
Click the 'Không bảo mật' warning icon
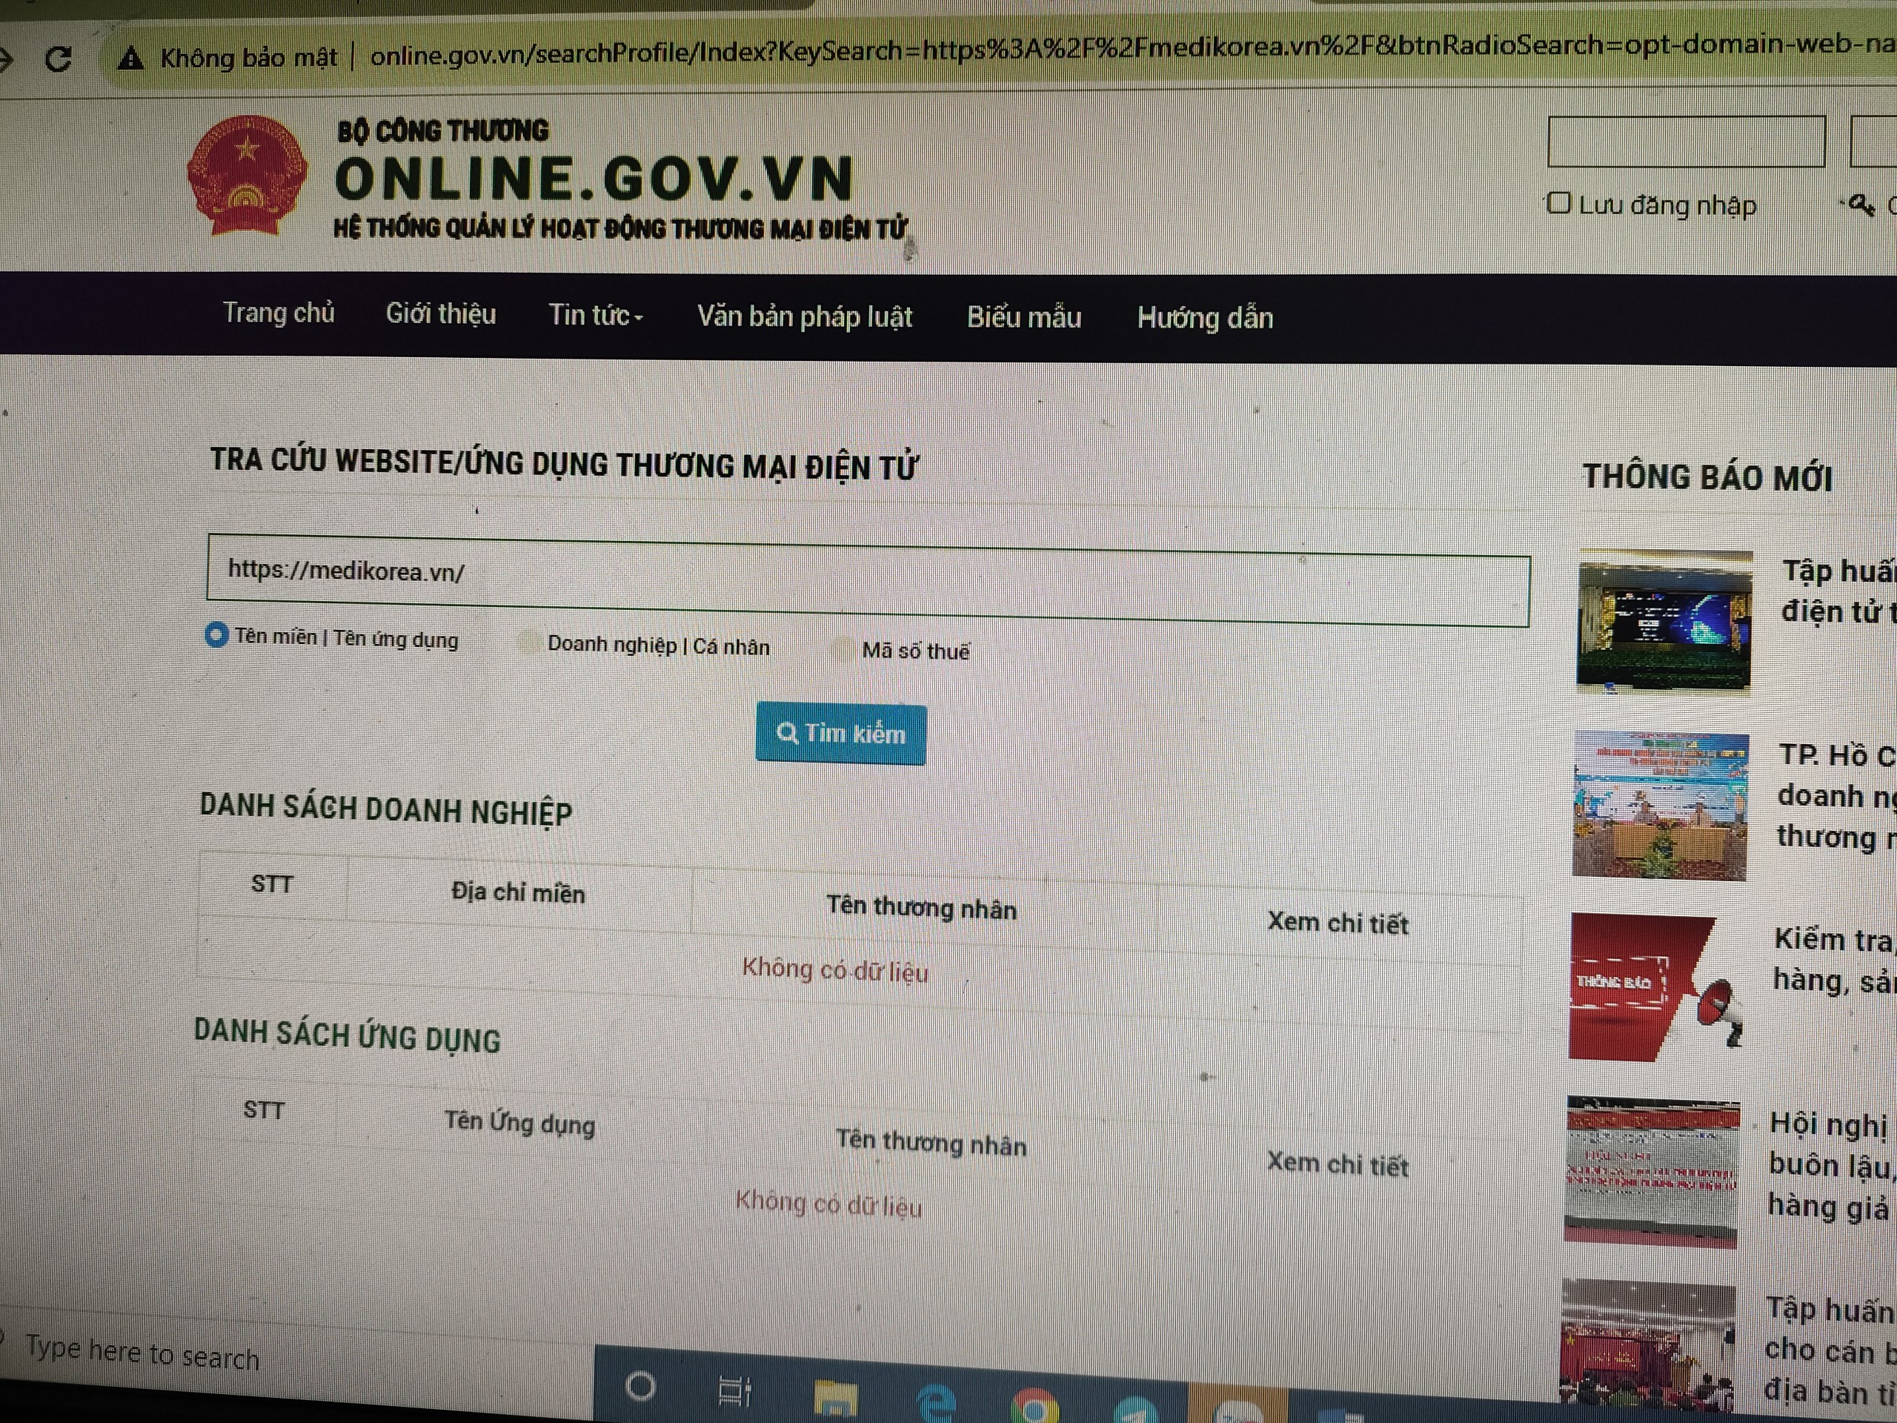(x=130, y=59)
